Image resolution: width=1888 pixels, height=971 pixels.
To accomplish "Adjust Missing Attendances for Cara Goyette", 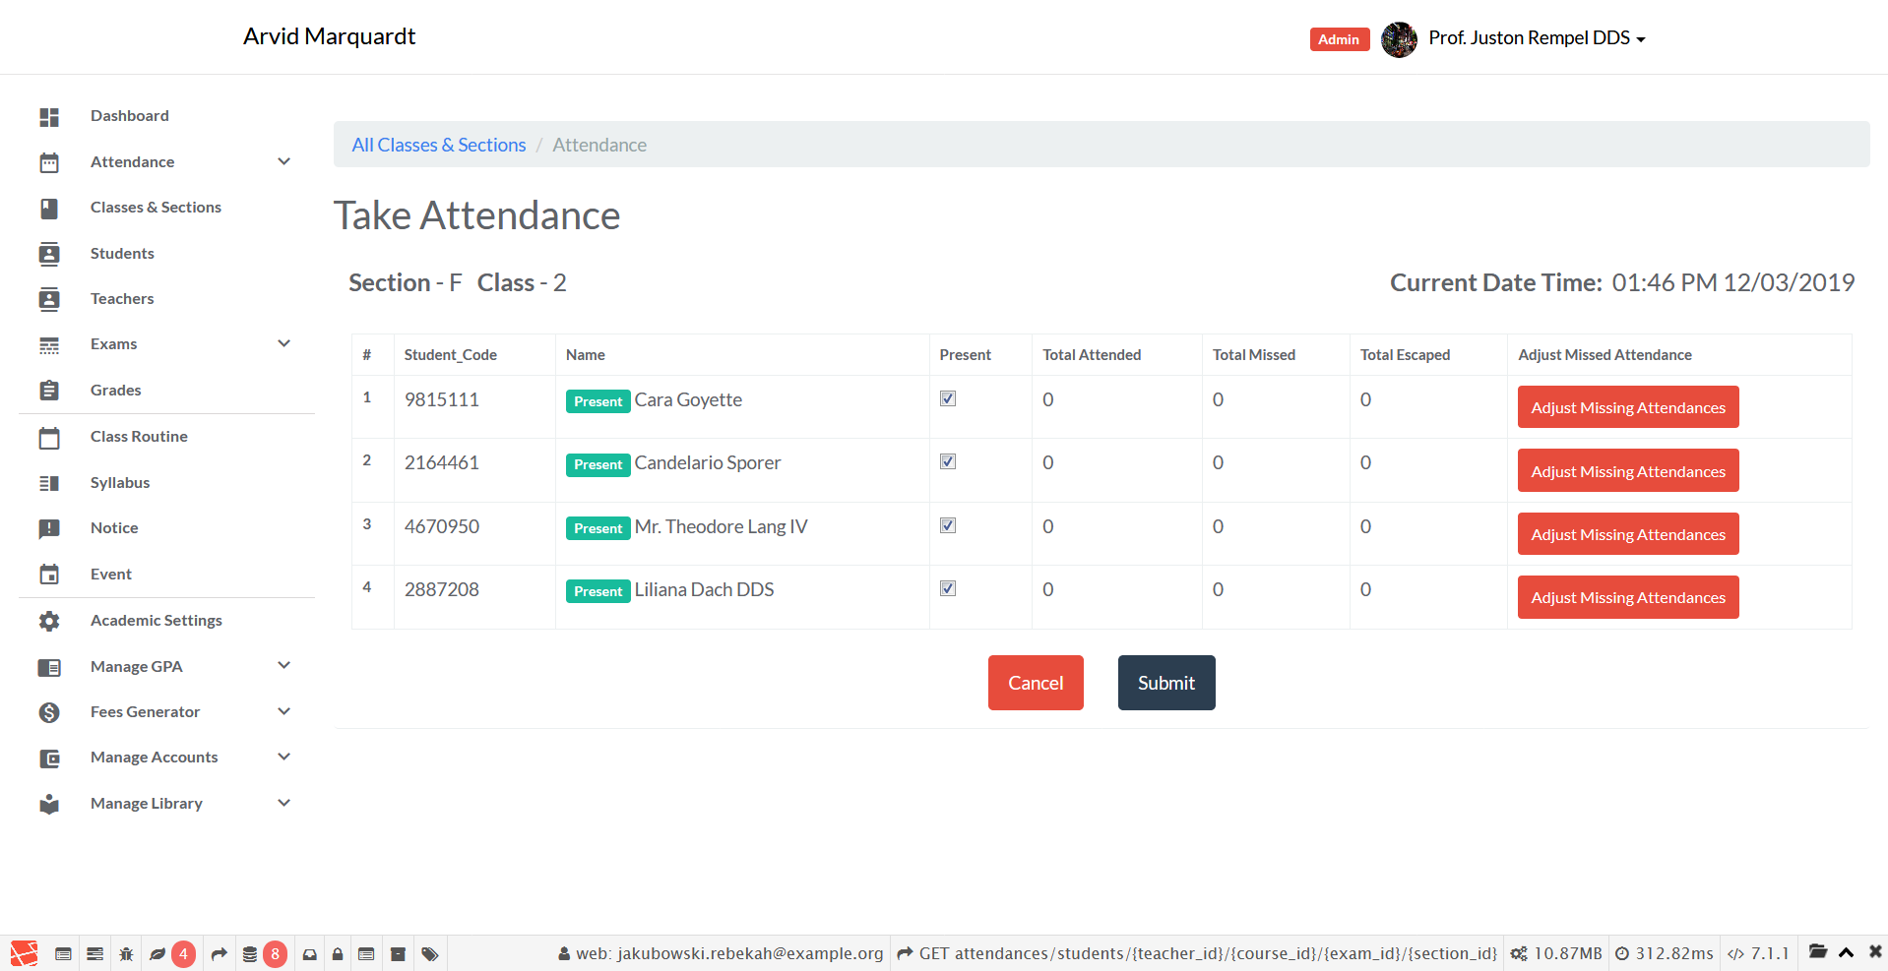I will point(1628,407).
